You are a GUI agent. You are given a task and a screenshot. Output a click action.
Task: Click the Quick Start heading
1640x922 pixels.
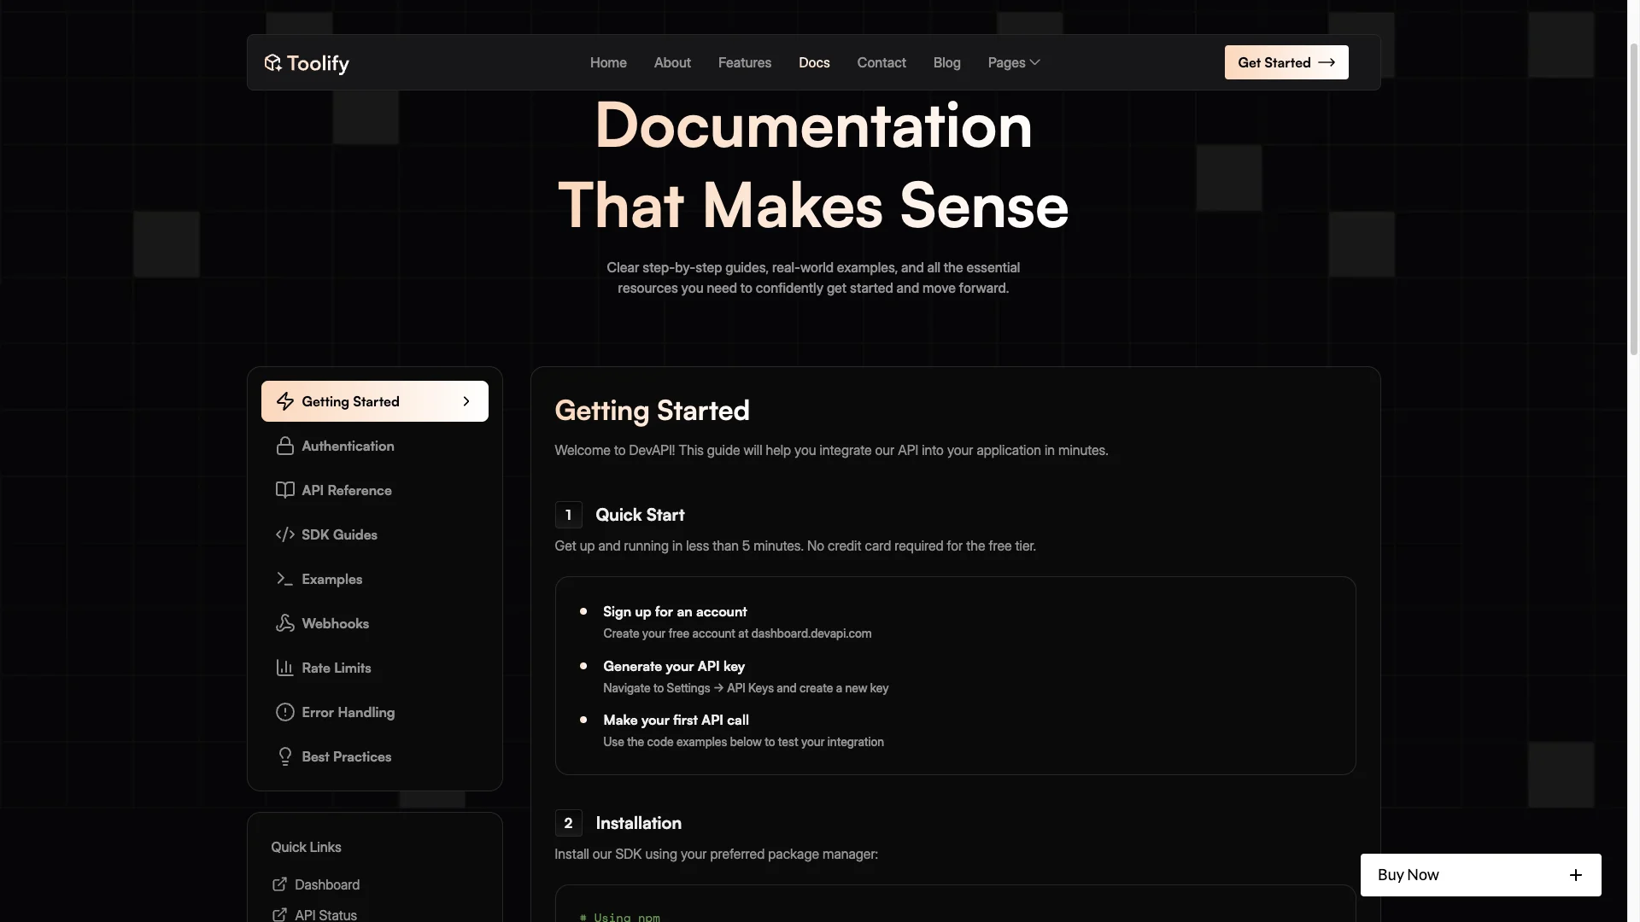click(x=640, y=515)
